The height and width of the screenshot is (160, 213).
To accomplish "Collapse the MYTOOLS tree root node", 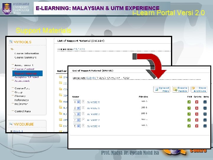I will coord(12,49).
